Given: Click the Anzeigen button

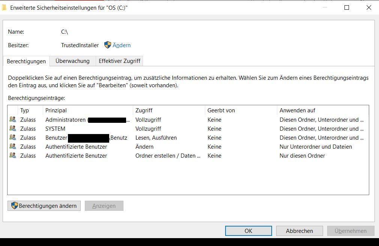Looking at the screenshot, I should click(104, 206).
